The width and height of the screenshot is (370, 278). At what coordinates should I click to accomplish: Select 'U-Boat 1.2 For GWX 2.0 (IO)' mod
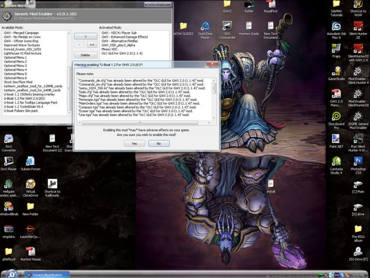click(24, 98)
